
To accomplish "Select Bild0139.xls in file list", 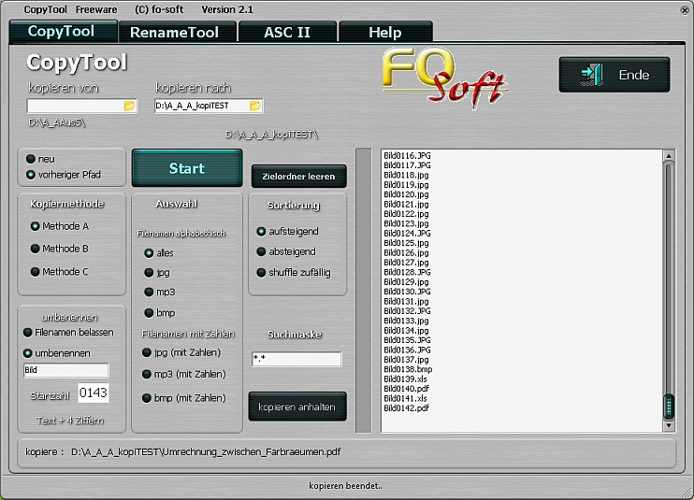I will [x=405, y=379].
